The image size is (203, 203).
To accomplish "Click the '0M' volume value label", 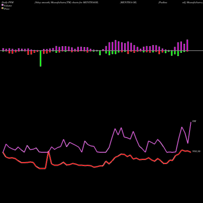I will pyautogui.click(x=194, y=121).
